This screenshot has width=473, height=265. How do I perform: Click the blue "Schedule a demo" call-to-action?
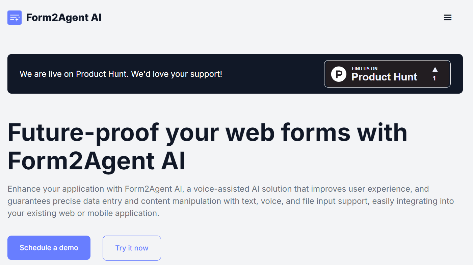[x=49, y=248]
